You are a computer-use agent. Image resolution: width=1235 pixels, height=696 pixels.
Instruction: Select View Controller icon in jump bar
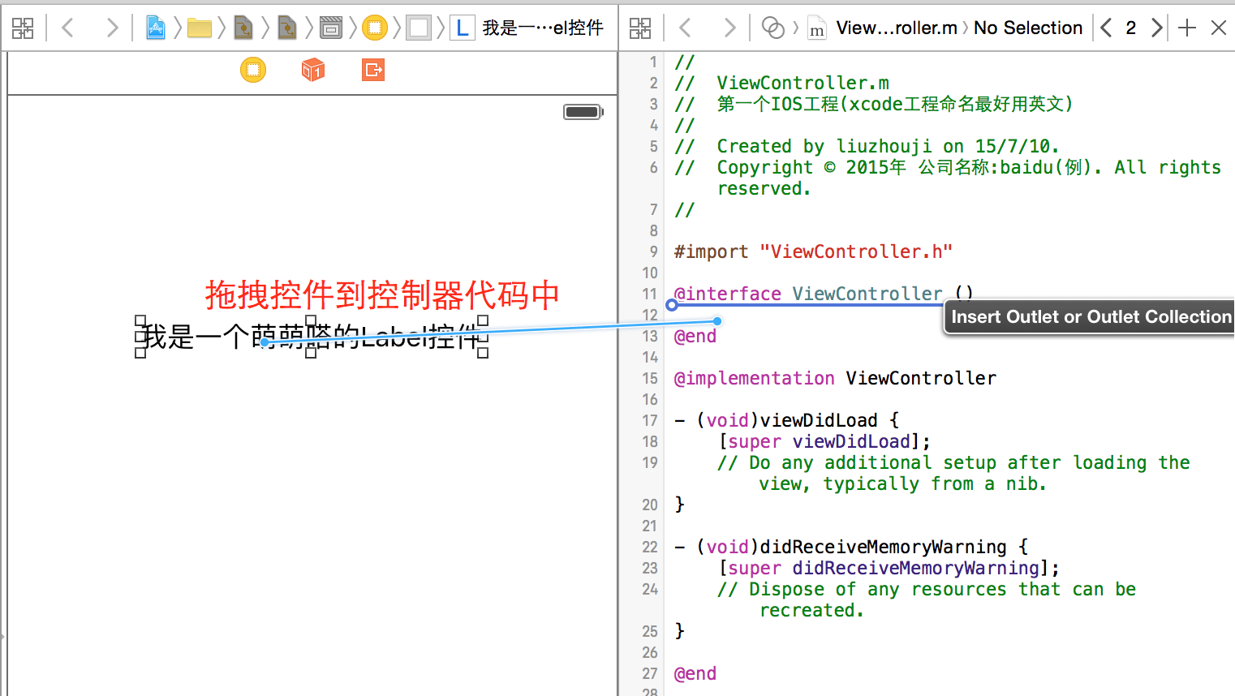[375, 28]
